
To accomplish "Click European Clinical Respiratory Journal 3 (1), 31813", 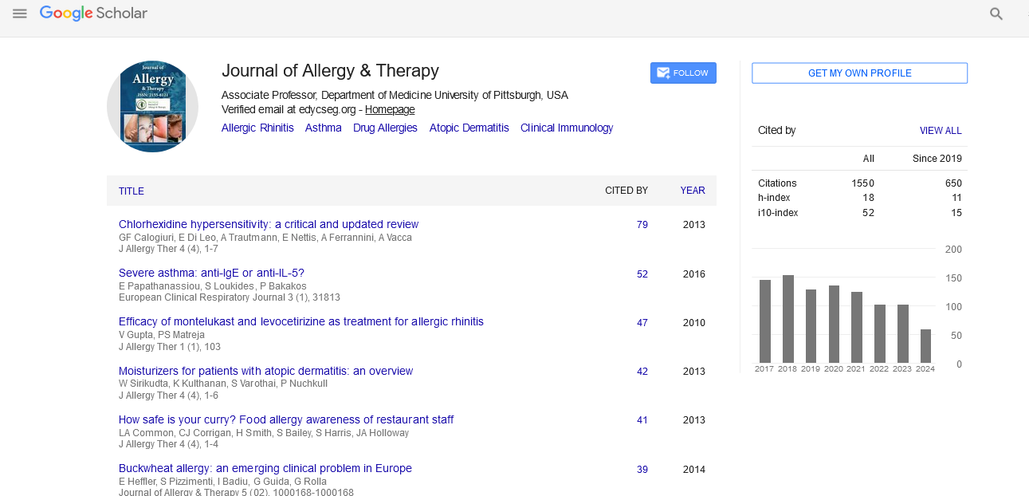I will (x=230, y=297).
